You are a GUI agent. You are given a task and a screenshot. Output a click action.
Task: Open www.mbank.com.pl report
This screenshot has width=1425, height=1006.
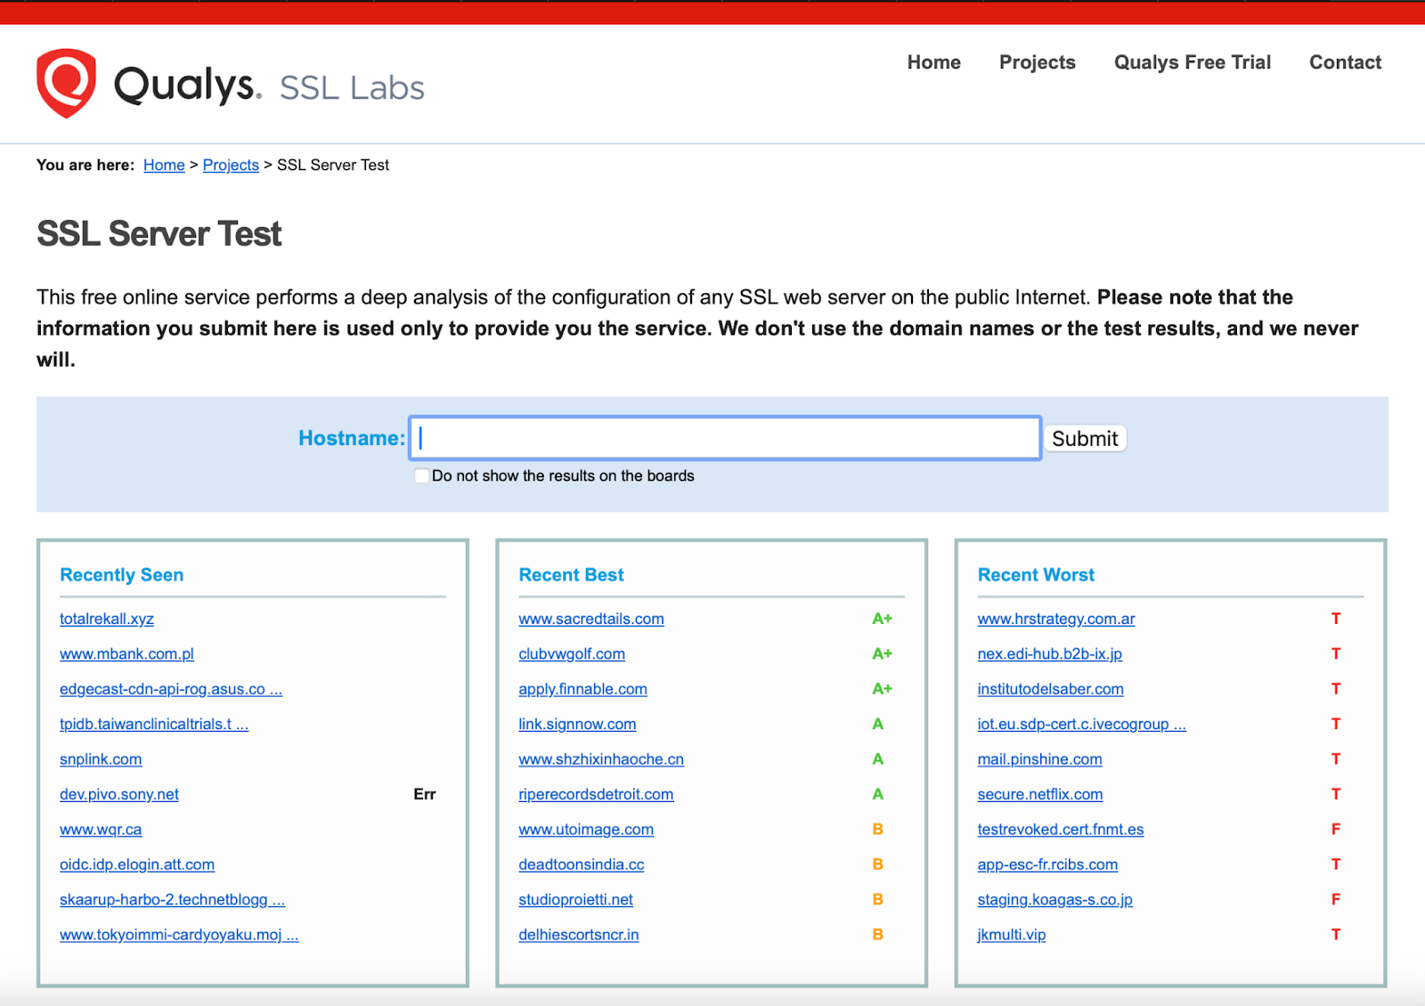(x=126, y=653)
